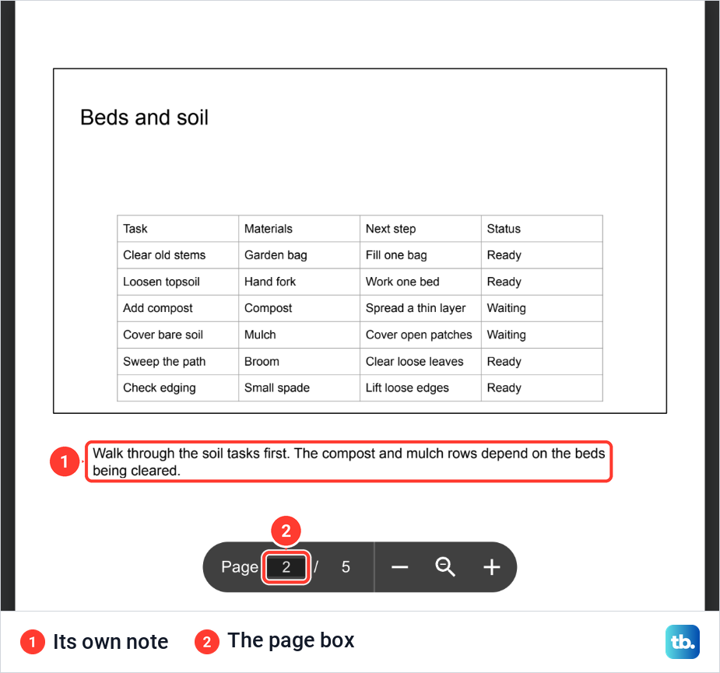The width and height of the screenshot is (720, 673).
Task: Click the "Compost" materials cell
Action: (299, 309)
